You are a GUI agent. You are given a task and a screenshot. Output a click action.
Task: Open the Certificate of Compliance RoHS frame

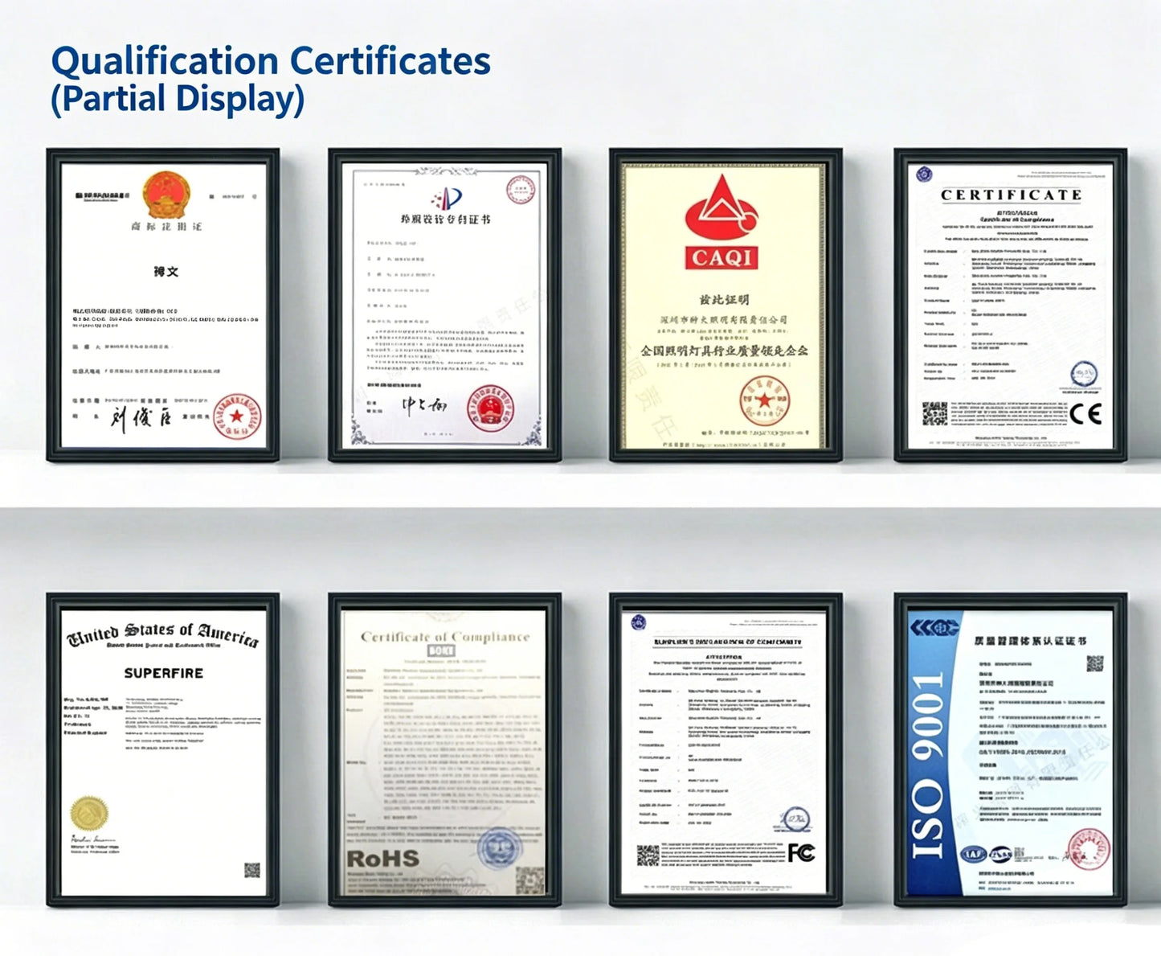click(x=444, y=750)
